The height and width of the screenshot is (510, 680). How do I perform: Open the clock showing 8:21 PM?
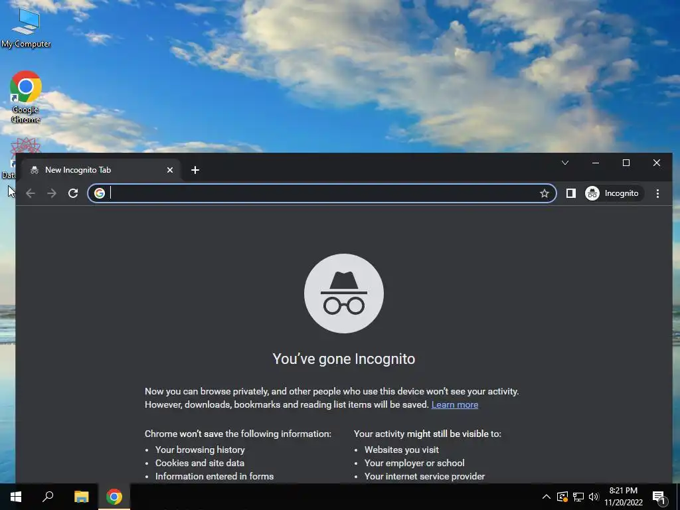[623, 497]
